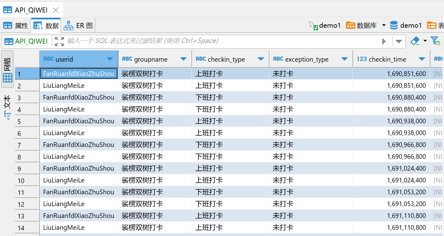Click FanRuanfdlXiaoZhuShou in row 9
Viewport: 444px width, 236px height.
[x=79, y=168]
